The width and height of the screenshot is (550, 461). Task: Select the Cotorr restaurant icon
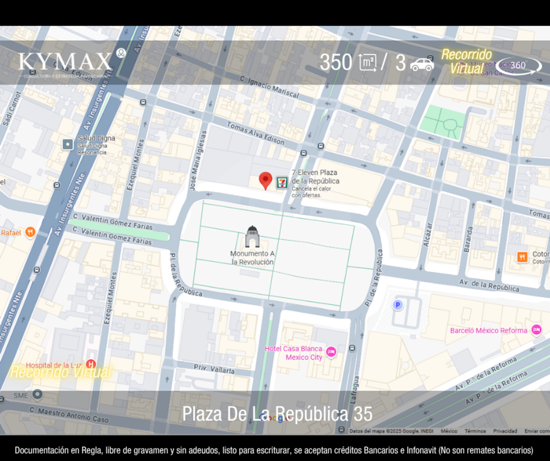[x=522, y=257]
